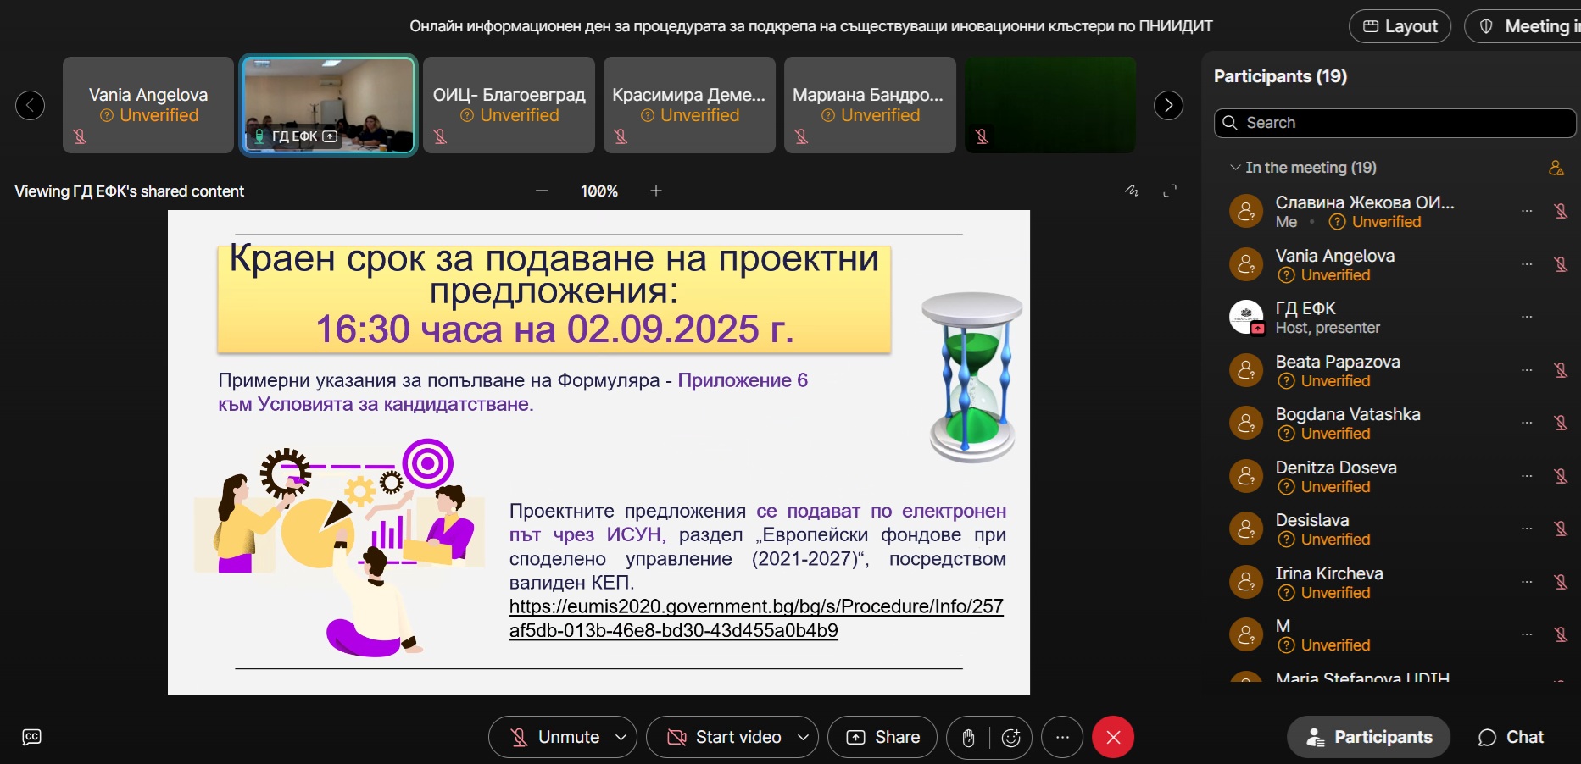Zoom out shared content with minus icon

(x=542, y=191)
